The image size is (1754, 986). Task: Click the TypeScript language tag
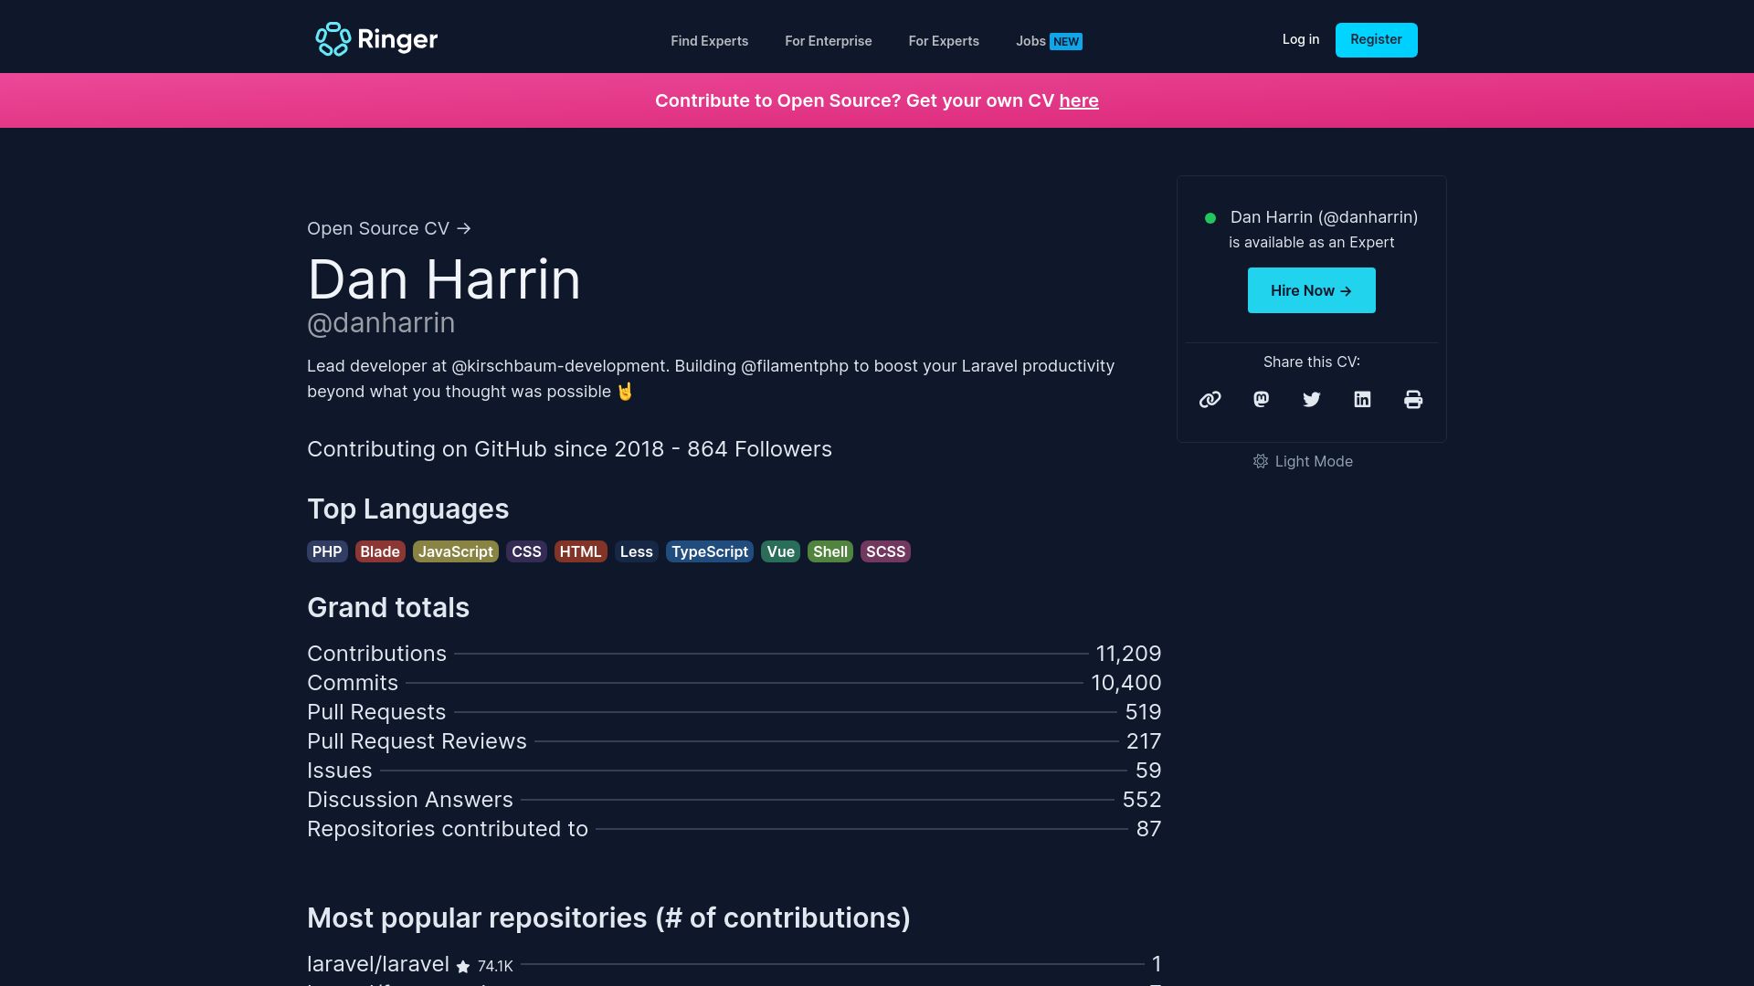click(x=710, y=551)
